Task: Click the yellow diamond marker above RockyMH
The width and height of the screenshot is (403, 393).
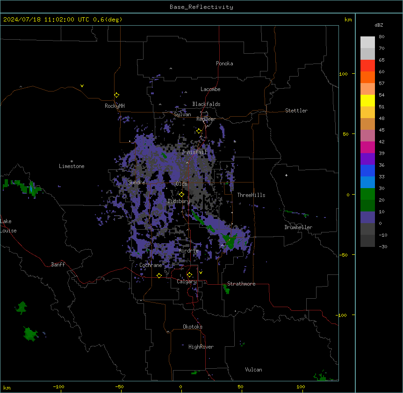Action: 116,95
